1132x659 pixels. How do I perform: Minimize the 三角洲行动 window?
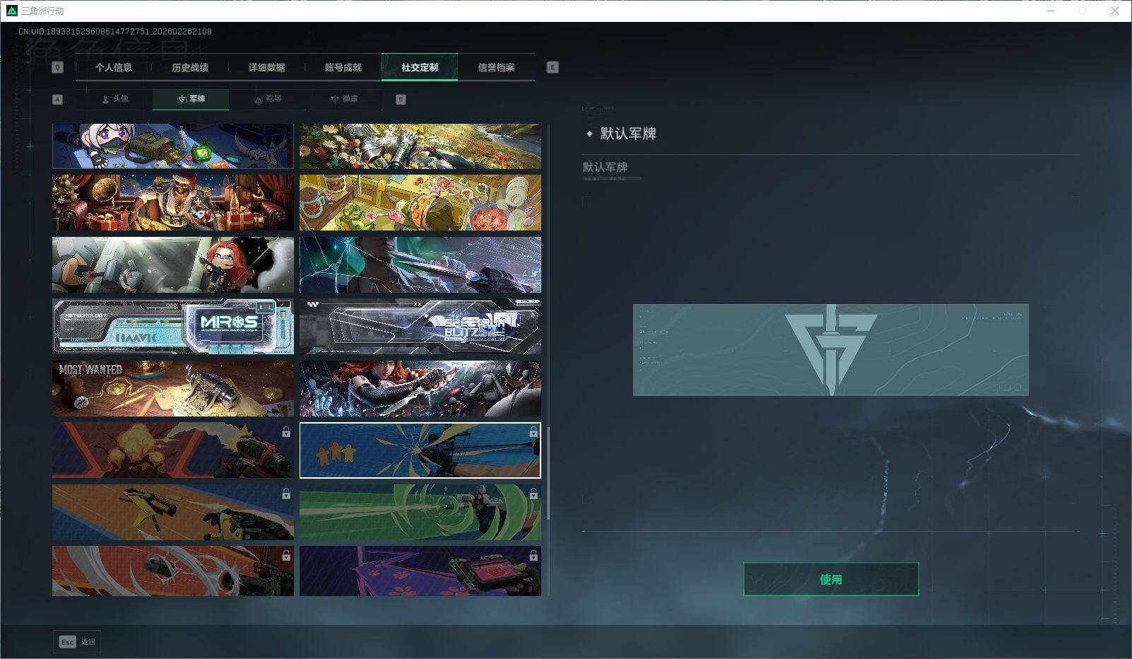coord(1051,11)
